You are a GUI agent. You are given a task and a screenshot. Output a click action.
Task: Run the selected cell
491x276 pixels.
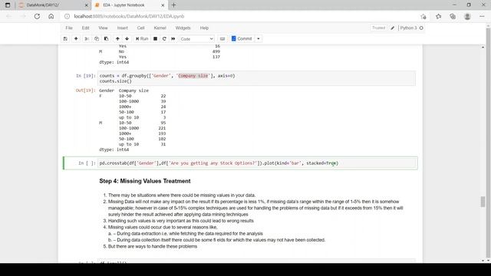pyautogui.click(x=142, y=39)
